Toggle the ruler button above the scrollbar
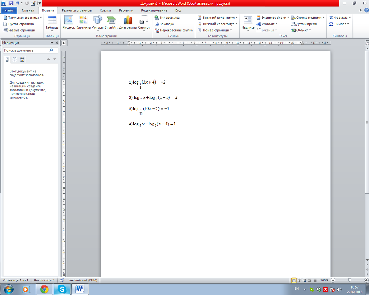This screenshot has height=295, width=369. tap(367, 43)
